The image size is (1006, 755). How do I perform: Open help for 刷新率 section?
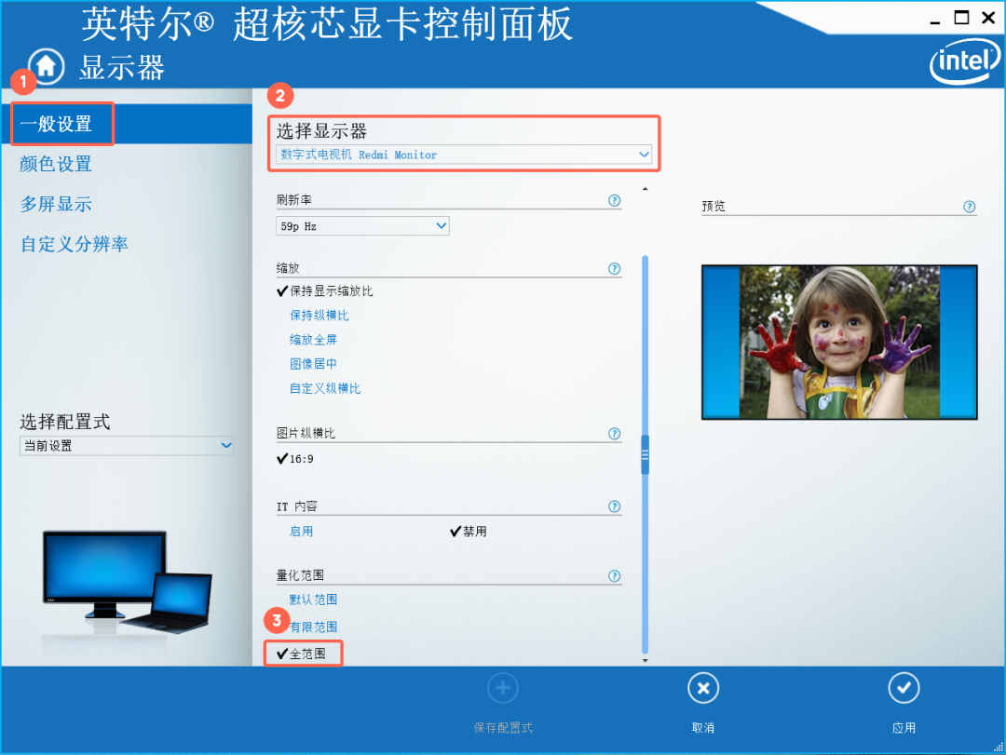pyautogui.click(x=614, y=200)
